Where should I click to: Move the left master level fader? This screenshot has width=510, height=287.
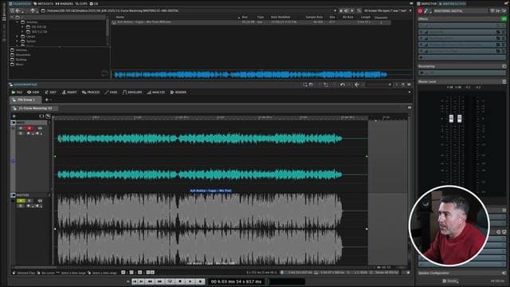451,119
